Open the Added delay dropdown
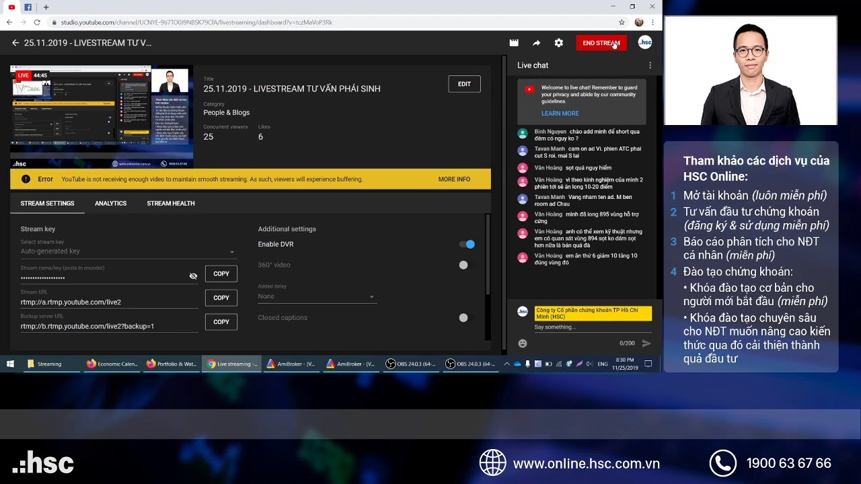This screenshot has width=861, height=484. coord(316,296)
